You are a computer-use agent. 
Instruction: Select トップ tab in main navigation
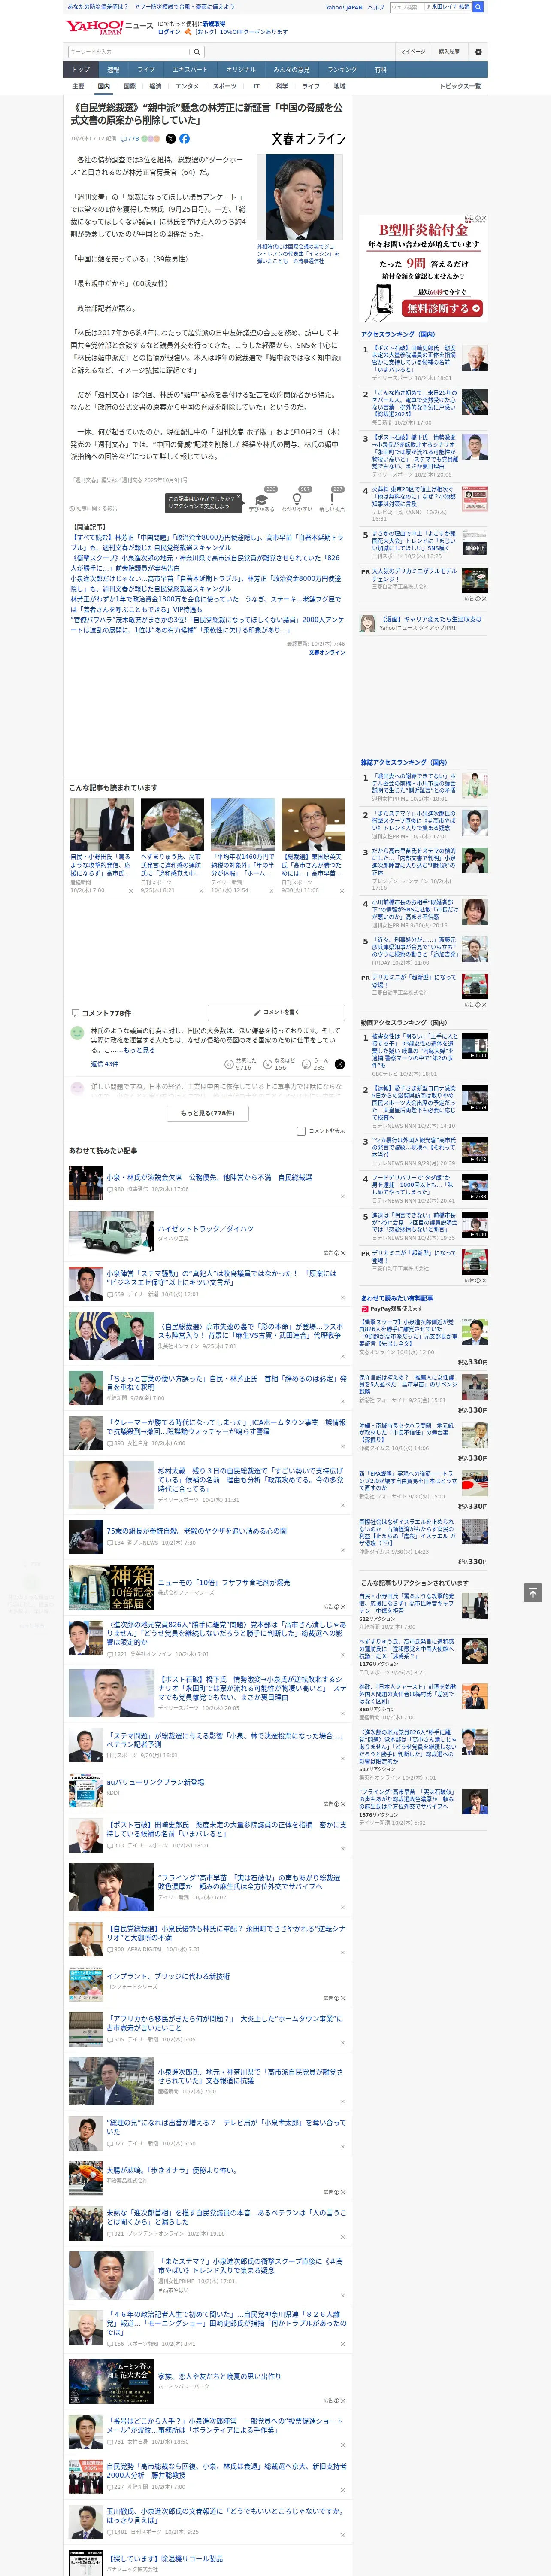[81, 70]
